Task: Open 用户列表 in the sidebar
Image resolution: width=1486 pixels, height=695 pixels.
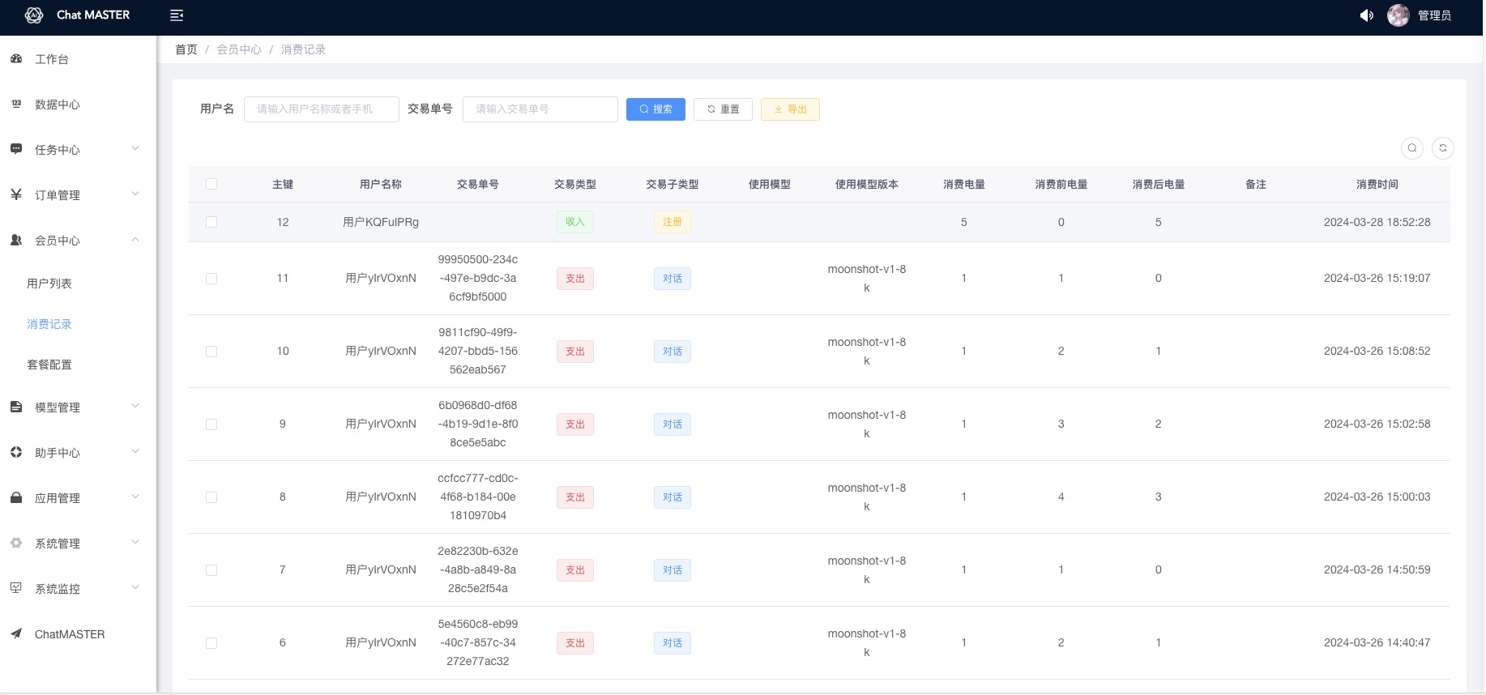Action: tap(49, 284)
